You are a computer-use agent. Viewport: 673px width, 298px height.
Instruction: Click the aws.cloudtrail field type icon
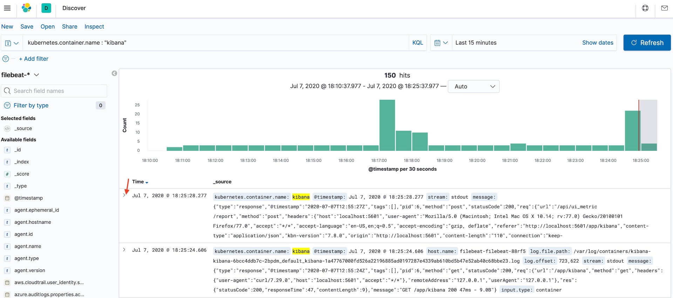(x=7, y=283)
